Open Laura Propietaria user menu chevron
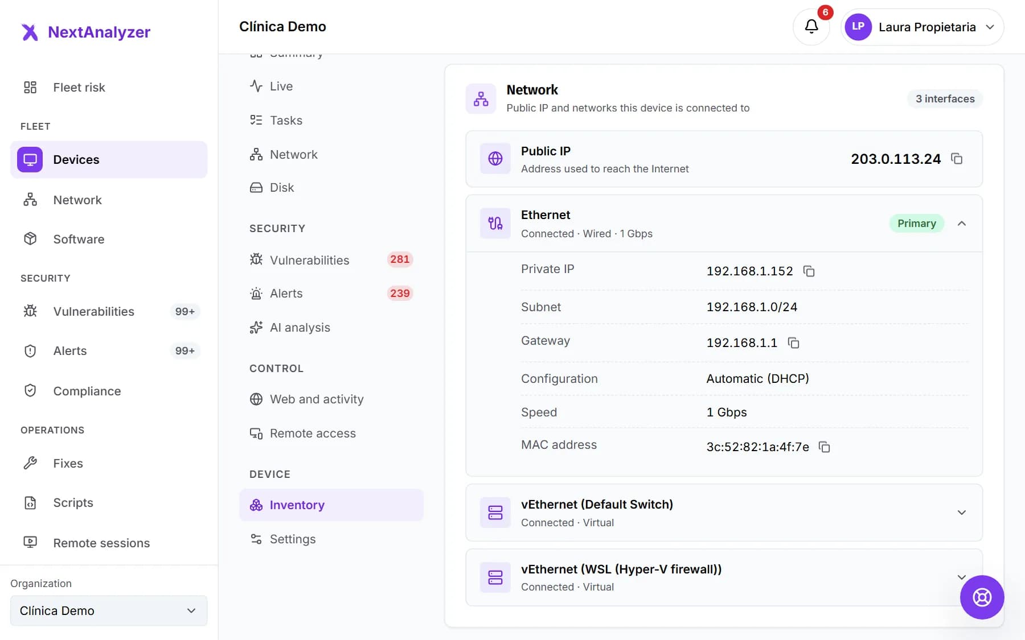The height and width of the screenshot is (640, 1025). pos(990,27)
